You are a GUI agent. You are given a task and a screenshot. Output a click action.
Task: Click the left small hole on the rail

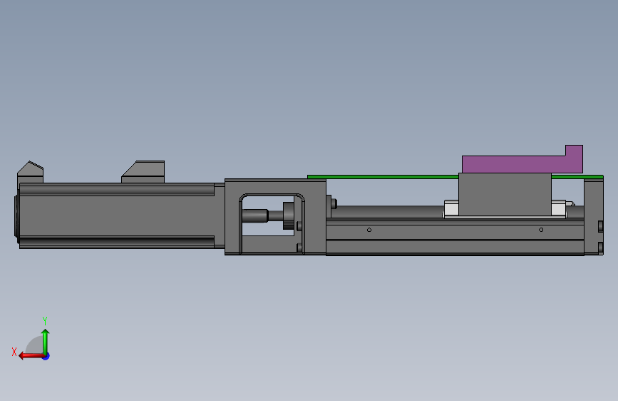(369, 230)
